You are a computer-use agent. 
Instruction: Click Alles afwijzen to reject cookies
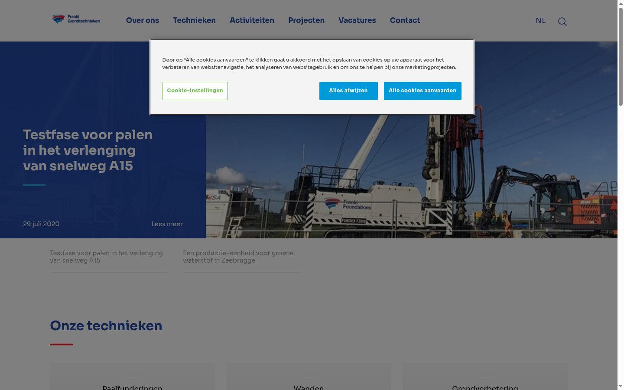point(348,91)
